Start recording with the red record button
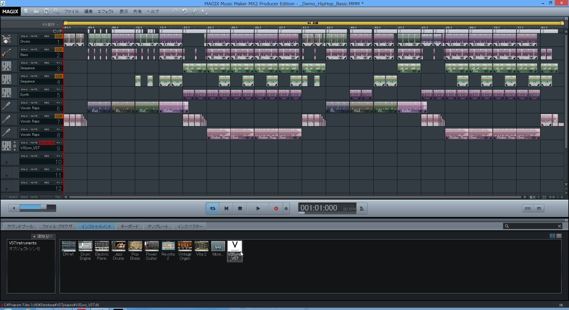 click(x=276, y=209)
